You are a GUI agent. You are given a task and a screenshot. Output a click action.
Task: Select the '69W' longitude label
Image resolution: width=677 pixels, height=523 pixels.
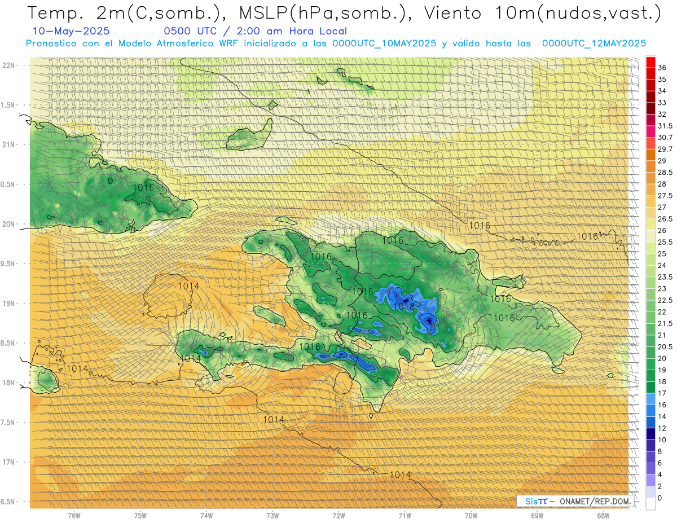[537, 516]
